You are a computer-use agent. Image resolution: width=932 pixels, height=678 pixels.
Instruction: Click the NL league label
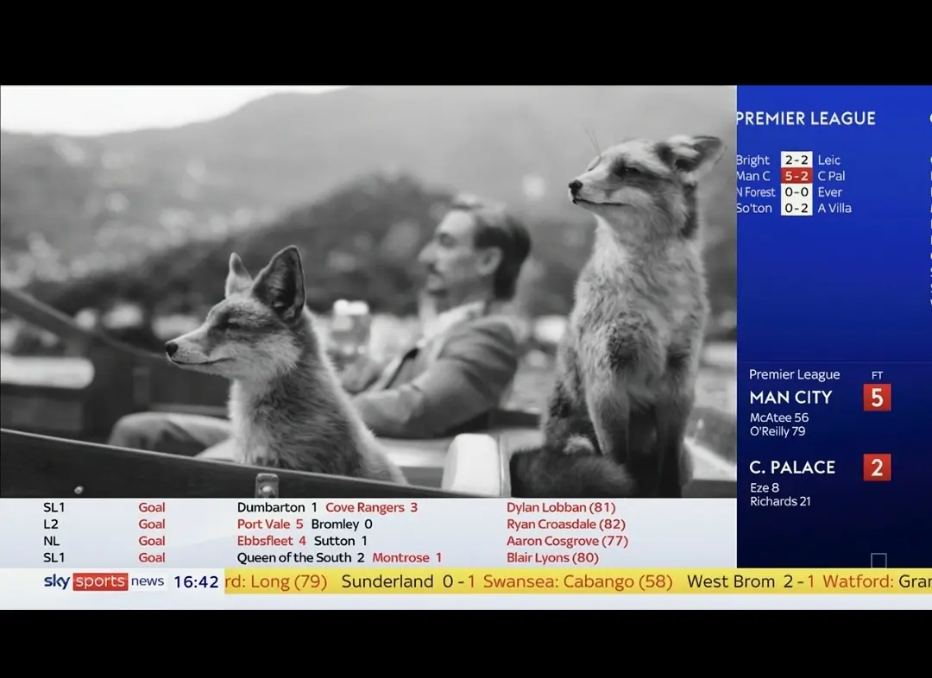tap(52, 541)
